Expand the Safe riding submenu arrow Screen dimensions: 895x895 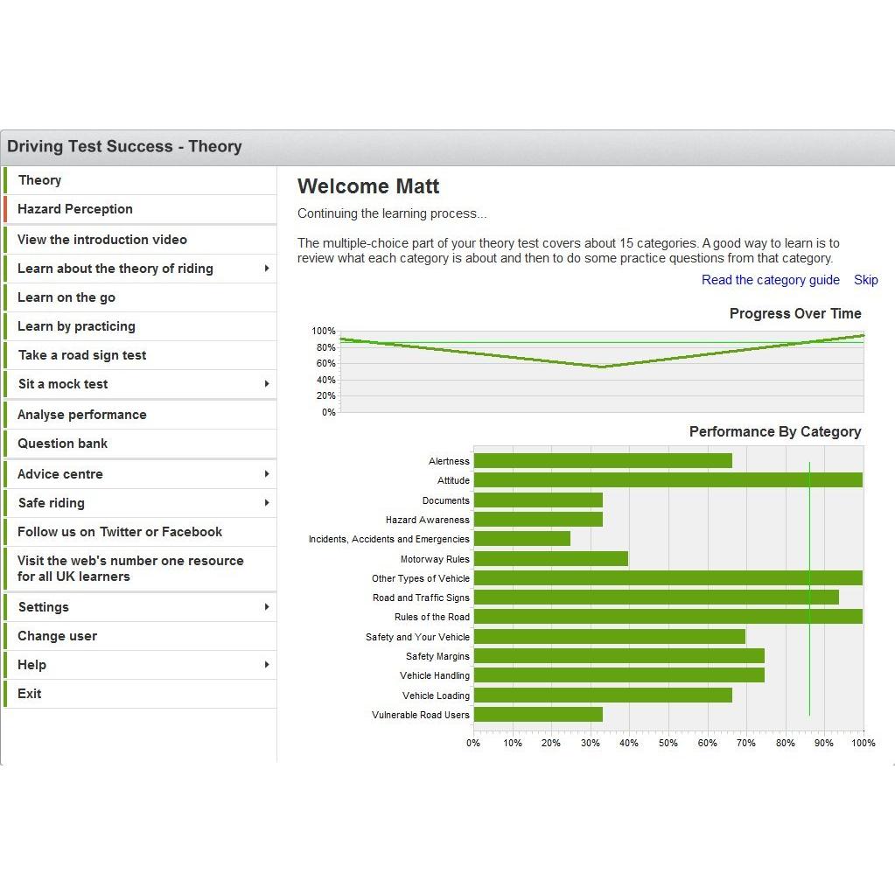[267, 502]
